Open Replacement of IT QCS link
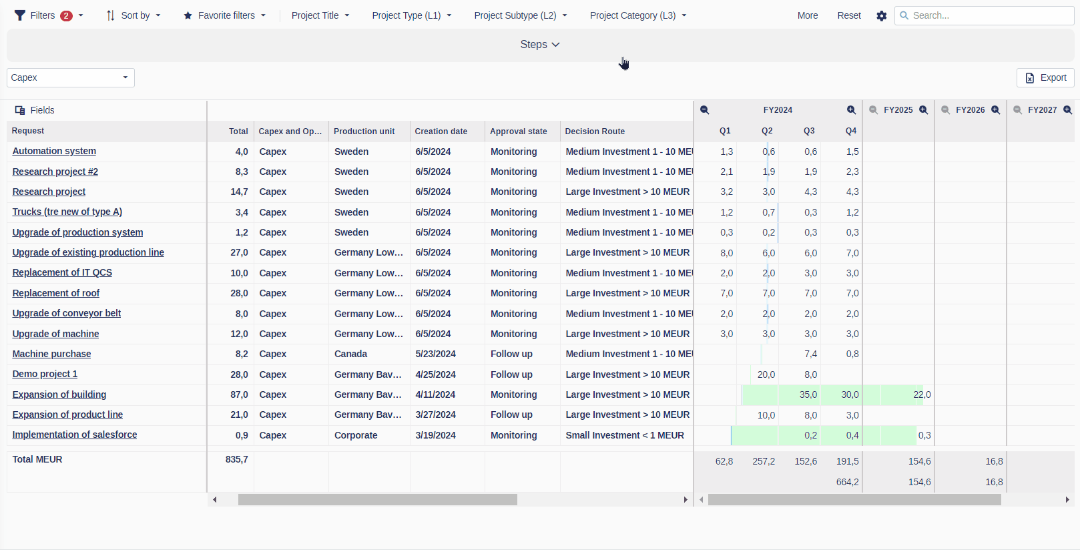Screen dimensions: 1080x550 pos(62,273)
